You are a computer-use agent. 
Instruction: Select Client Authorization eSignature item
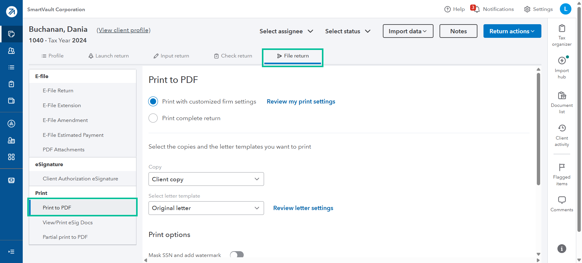click(x=82, y=179)
